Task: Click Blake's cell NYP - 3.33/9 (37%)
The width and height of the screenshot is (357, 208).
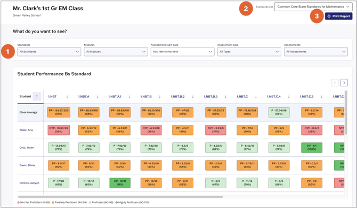Action: click(x=216, y=130)
